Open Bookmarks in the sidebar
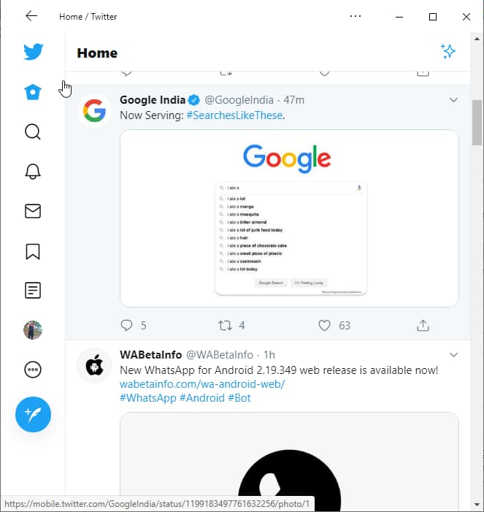Screen dimensions: 484x512 (x=33, y=251)
